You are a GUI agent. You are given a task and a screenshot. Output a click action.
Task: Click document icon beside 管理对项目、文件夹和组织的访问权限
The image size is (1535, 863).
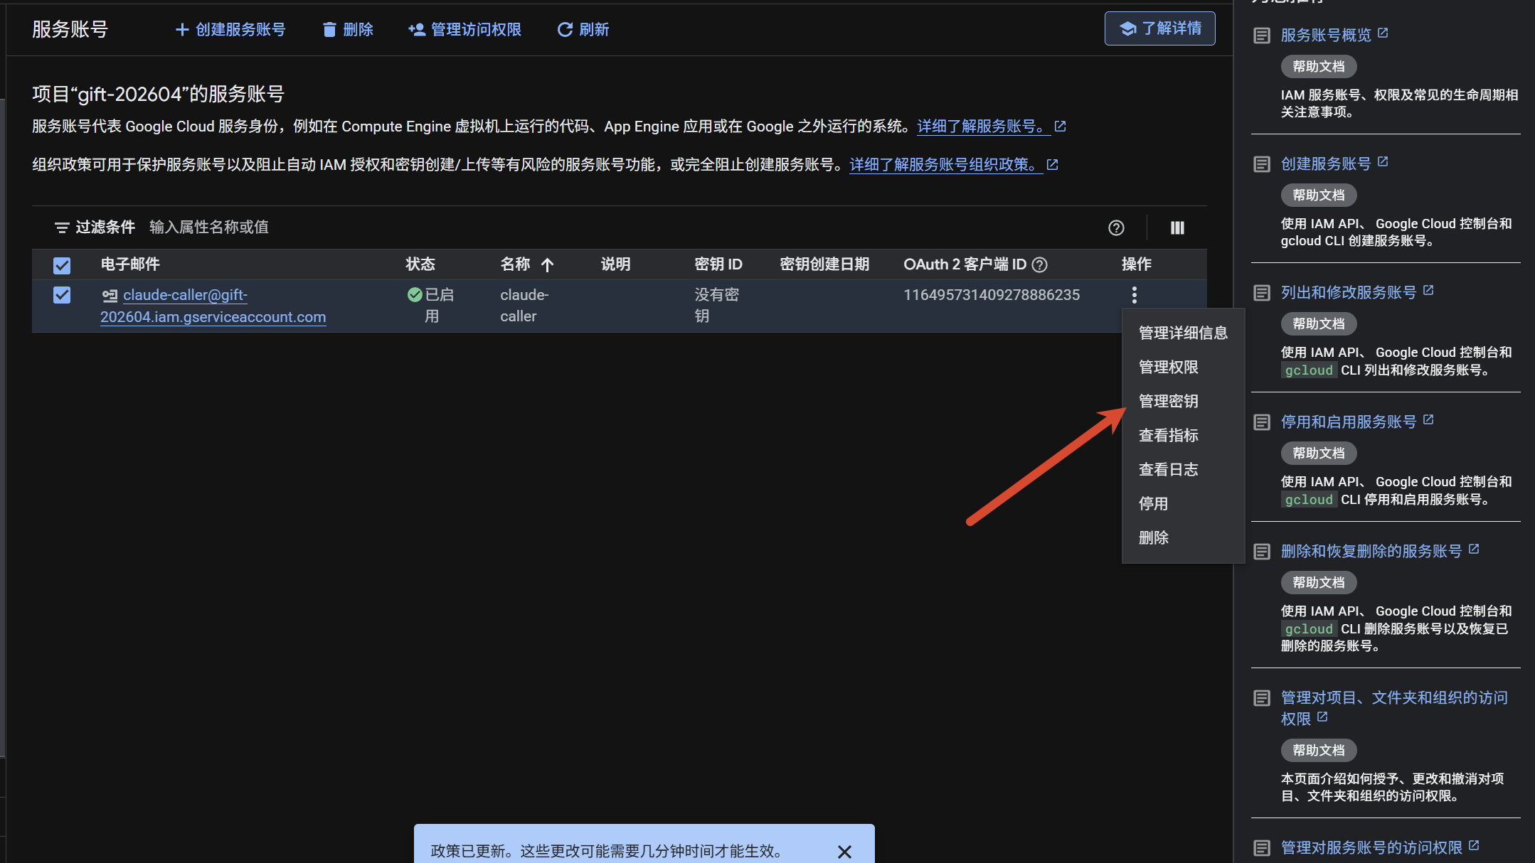point(1262,698)
